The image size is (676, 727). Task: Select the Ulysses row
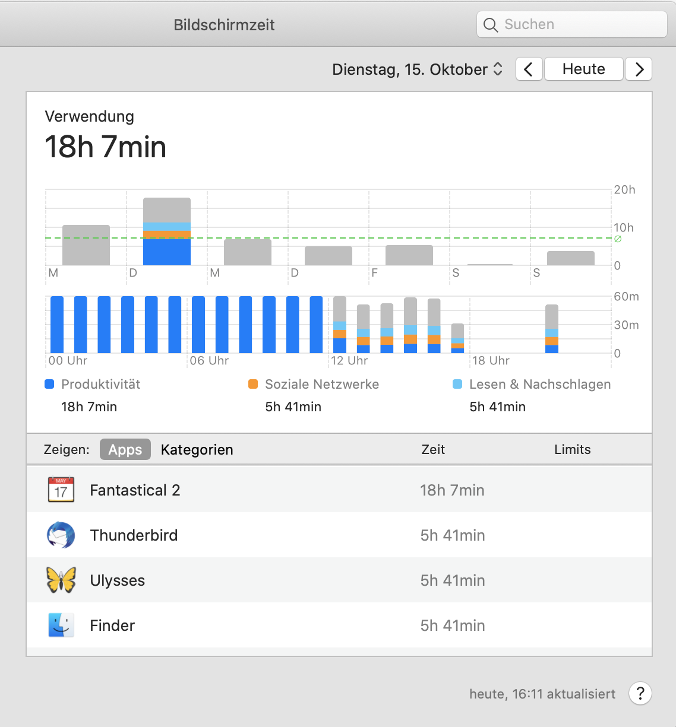[x=339, y=580]
